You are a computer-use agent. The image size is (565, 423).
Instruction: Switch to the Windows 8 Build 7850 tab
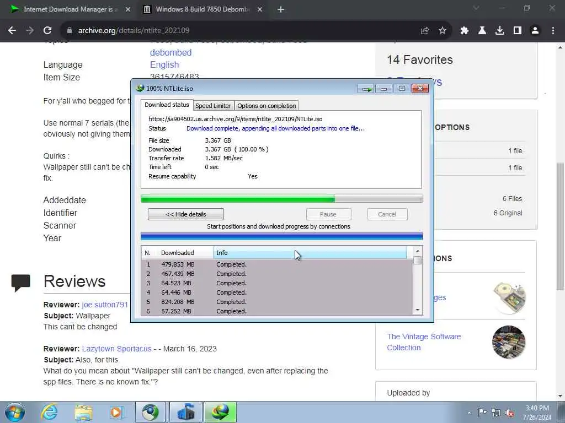pyautogui.click(x=202, y=9)
